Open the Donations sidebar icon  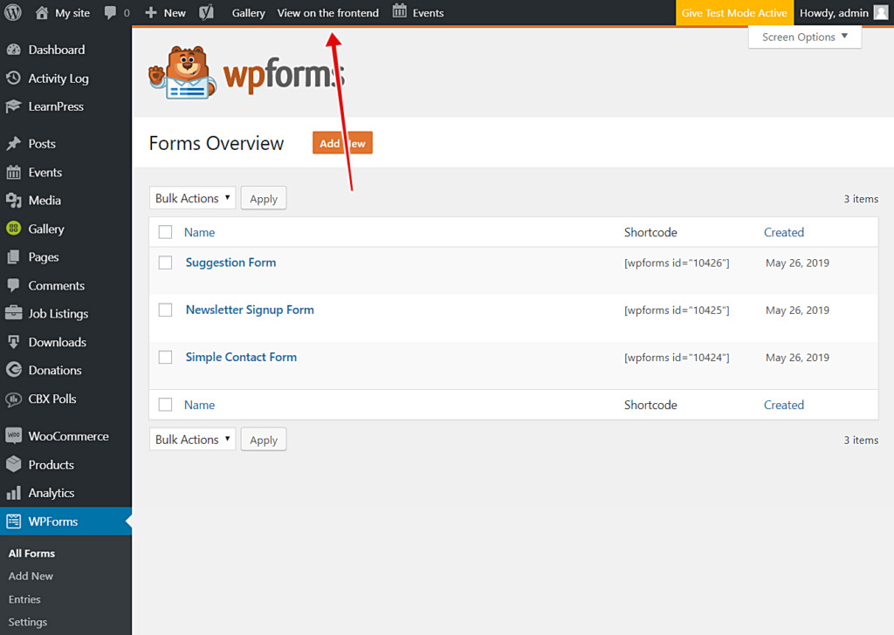point(15,370)
